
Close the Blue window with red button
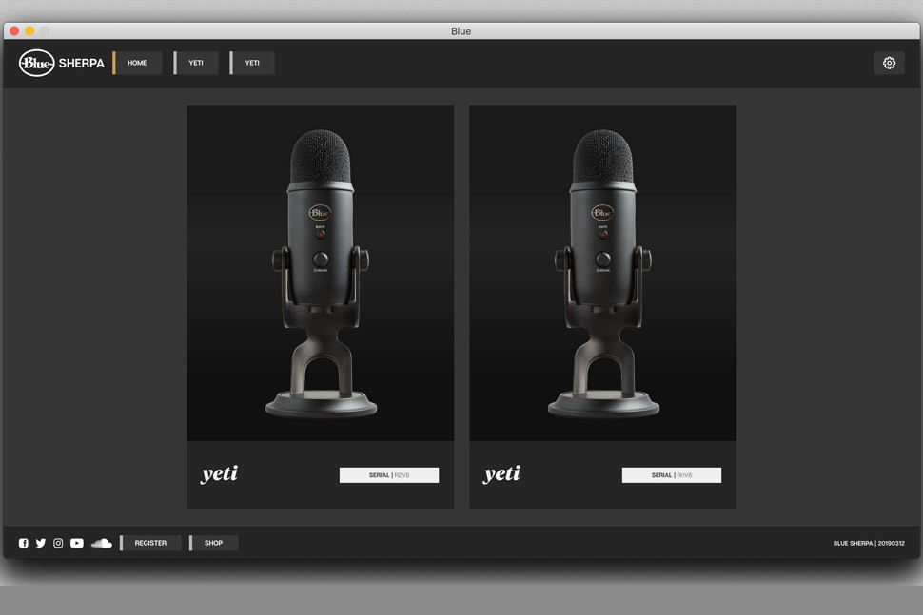pos(14,31)
